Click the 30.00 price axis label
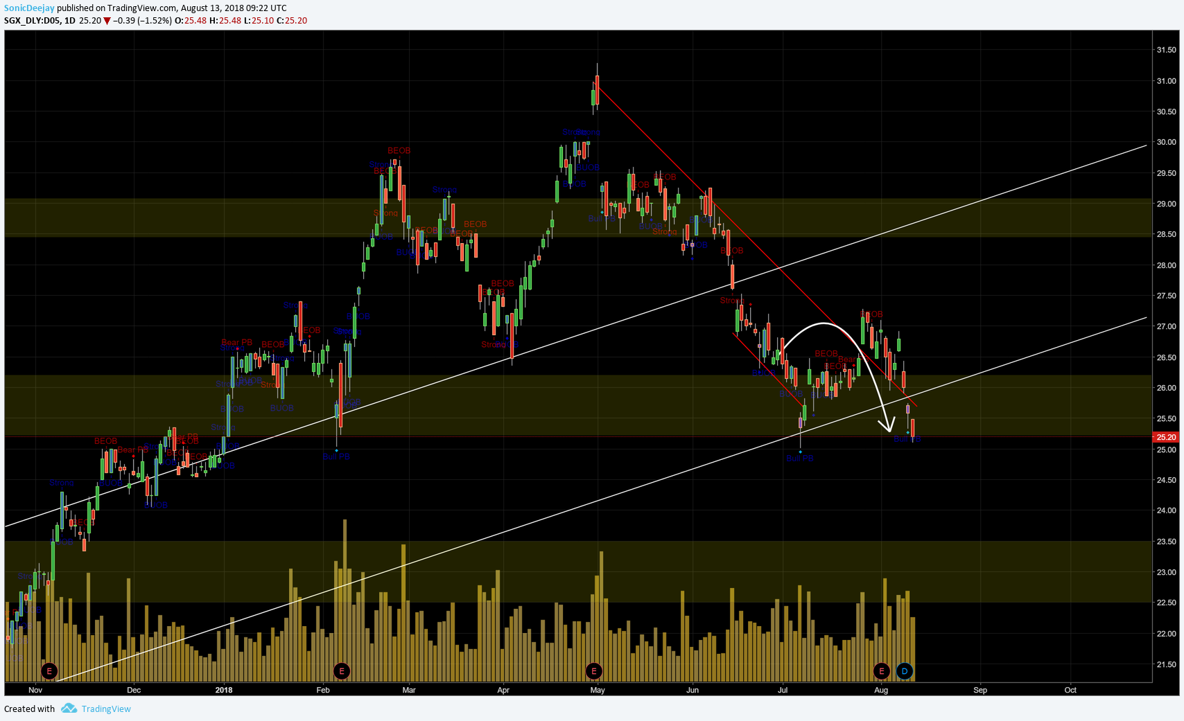This screenshot has width=1184, height=721. 1166,142
